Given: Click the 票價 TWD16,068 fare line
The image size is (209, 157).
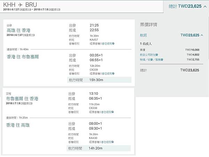Looking at the screenshot, I should (169, 50).
